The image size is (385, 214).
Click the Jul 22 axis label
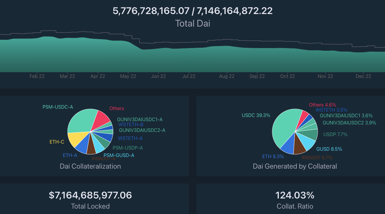click(189, 76)
